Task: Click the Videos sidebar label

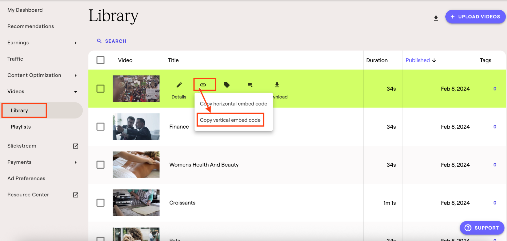Action: 16,91
